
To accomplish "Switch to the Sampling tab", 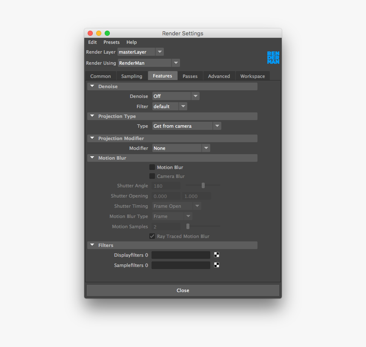I will click(132, 76).
